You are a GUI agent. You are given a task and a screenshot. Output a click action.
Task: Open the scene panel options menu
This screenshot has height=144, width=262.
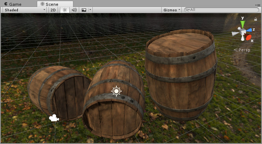pyautogui.click(x=258, y=5)
